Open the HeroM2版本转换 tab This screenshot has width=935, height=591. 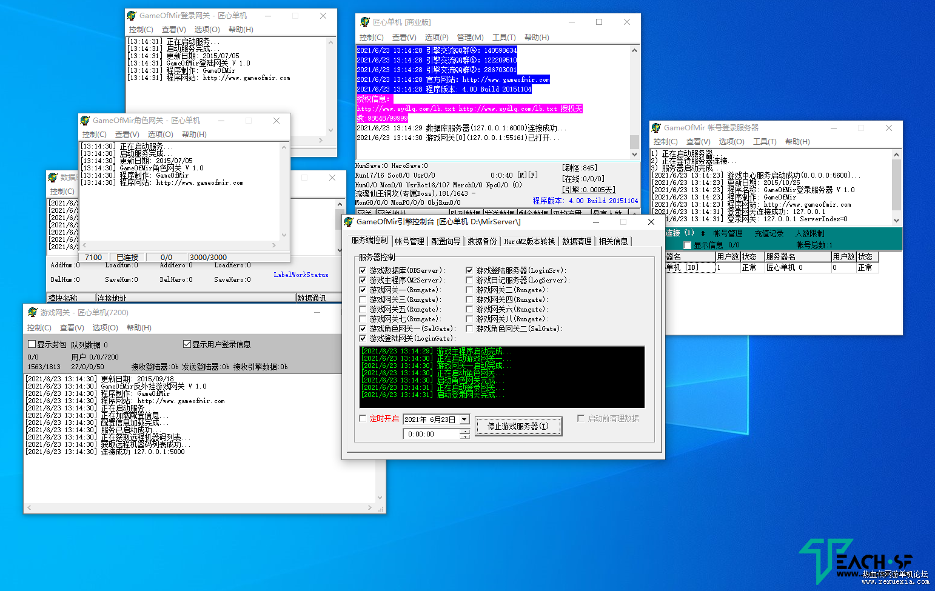coord(529,241)
